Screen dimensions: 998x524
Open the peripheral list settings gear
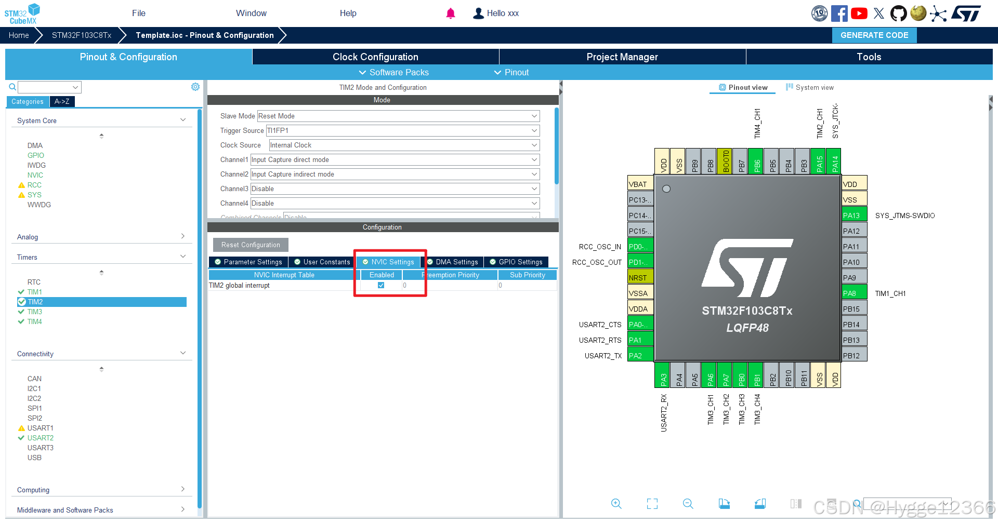tap(195, 87)
